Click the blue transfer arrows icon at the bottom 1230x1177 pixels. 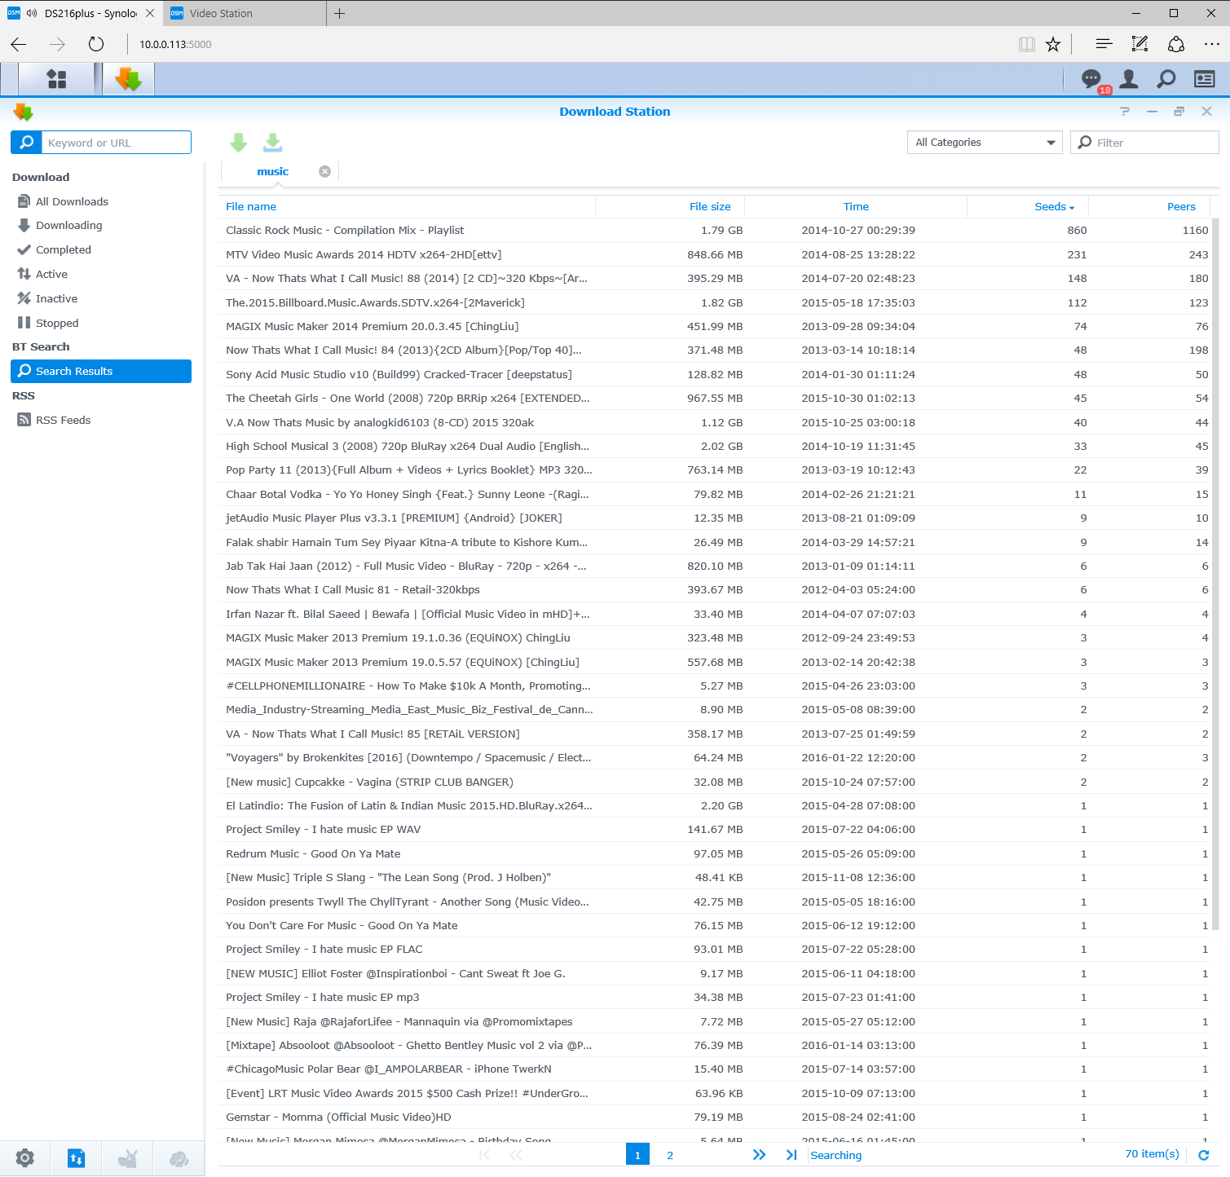coord(76,1157)
